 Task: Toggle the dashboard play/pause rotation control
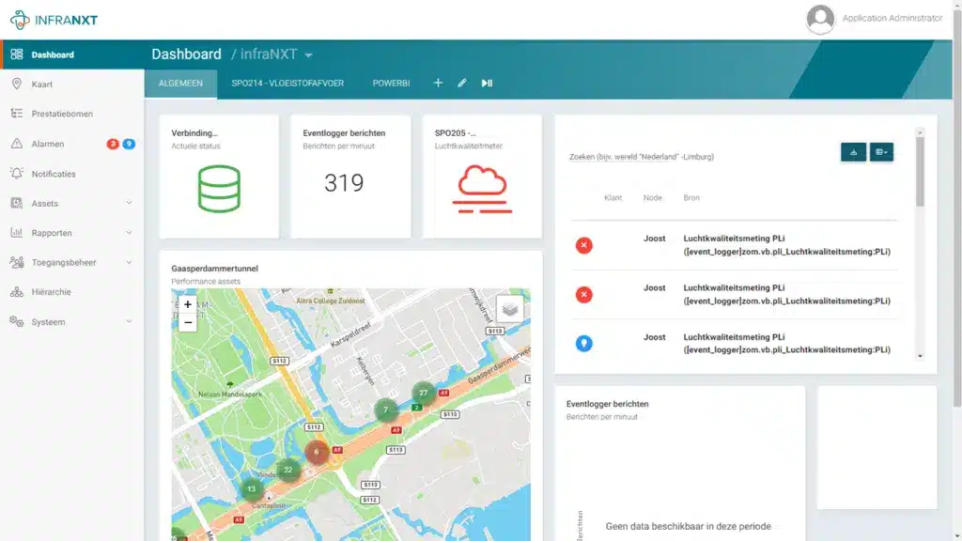click(x=487, y=83)
